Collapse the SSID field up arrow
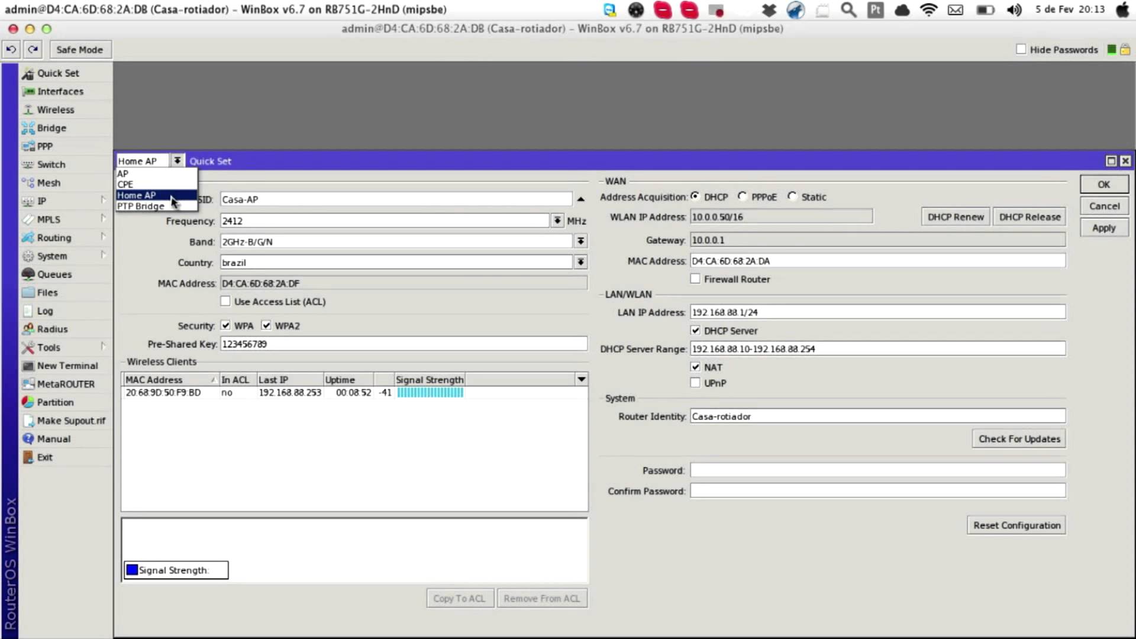The image size is (1136, 639). [x=580, y=199]
